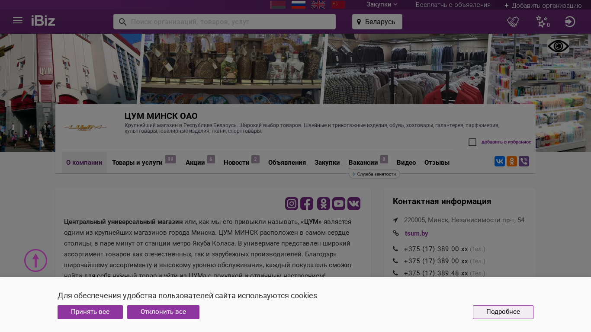Screen dimensions: 591x332
Task: Expand the Закупки dropdown in top bar
Action: pyautogui.click(x=382, y=4)
